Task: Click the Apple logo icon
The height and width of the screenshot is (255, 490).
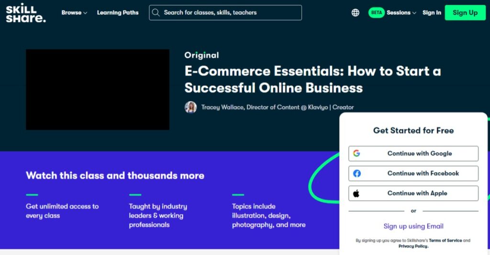Action: click(356, 193)
